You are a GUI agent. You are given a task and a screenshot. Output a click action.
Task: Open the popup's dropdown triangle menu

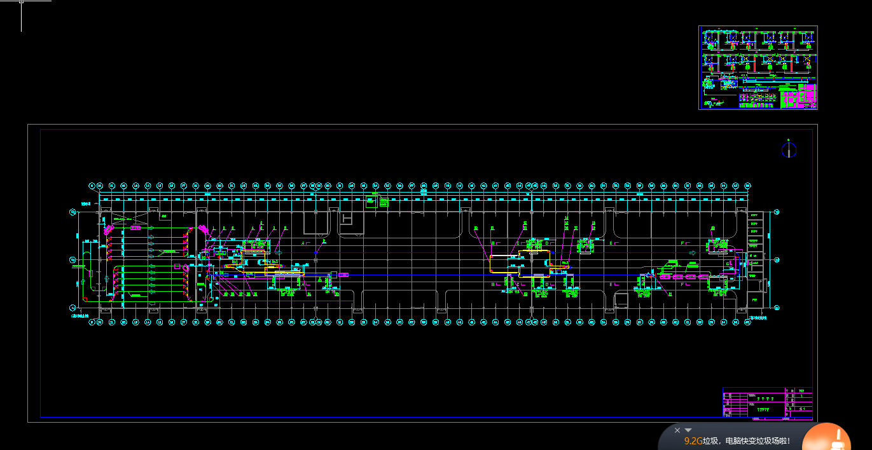[688, 430]
